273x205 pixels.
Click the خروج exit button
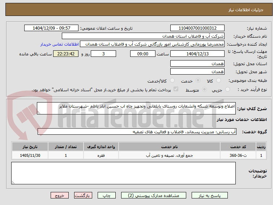(60, 196)
